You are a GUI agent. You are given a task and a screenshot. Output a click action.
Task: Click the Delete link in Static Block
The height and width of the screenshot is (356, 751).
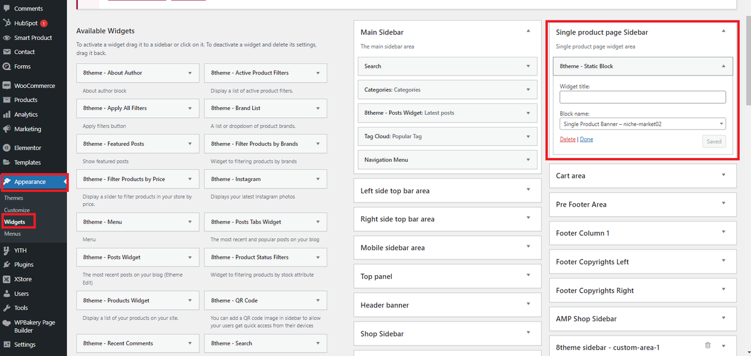[x=567, y=139]
